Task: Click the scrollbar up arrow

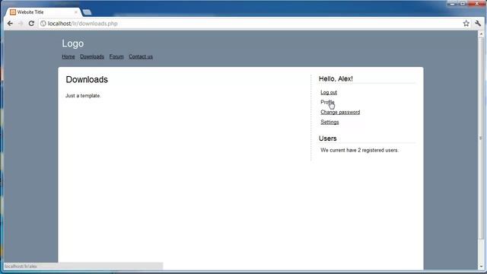Action: click(482, 33)
